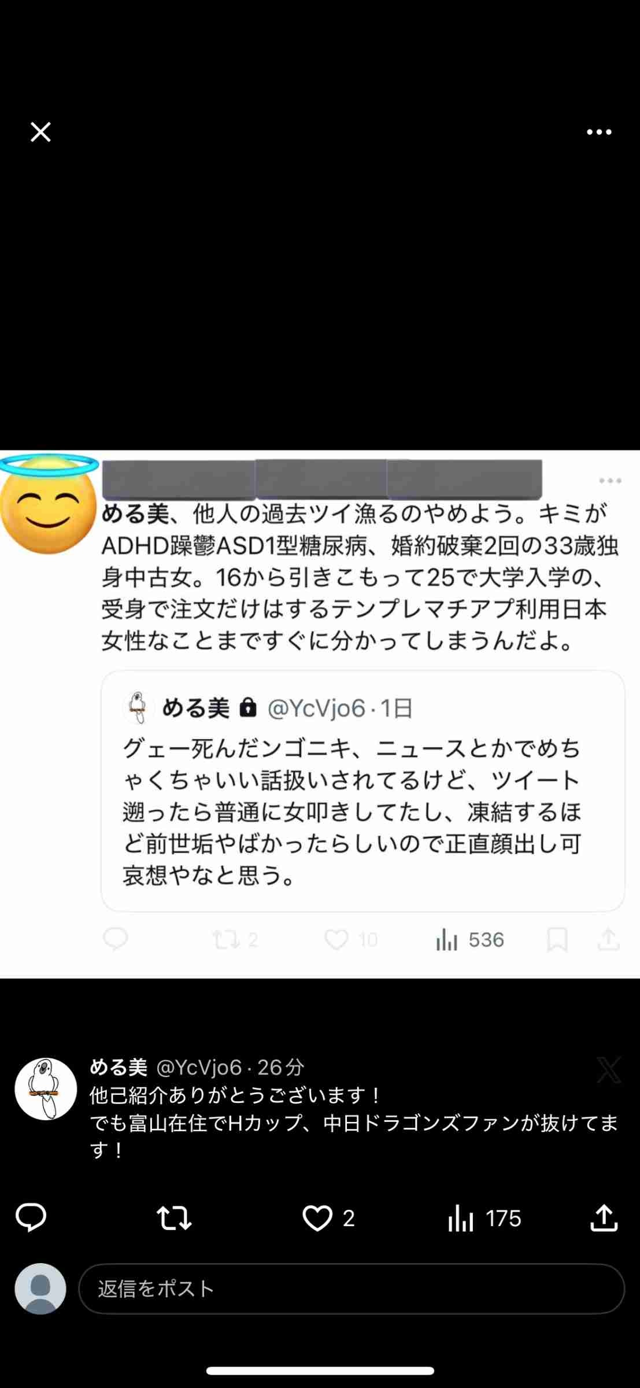Tap the X logo beside the post
The width and height of the screenshot is (640, 1388).
click(x=609, y=1069)
